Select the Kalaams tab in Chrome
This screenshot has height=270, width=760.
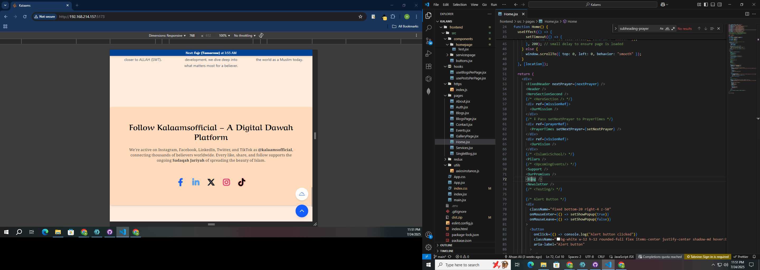[x=41, y=6]
